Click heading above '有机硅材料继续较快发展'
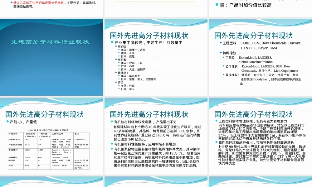This screenshot has width=312, height=187. (149, 114)
